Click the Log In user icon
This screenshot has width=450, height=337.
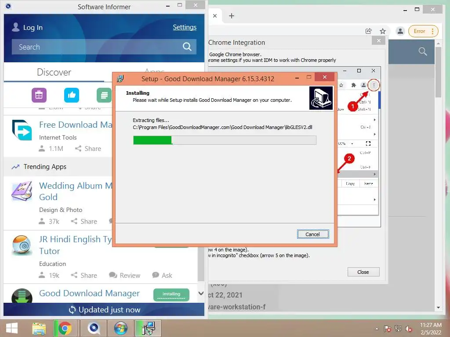click(x=16, y=27)
